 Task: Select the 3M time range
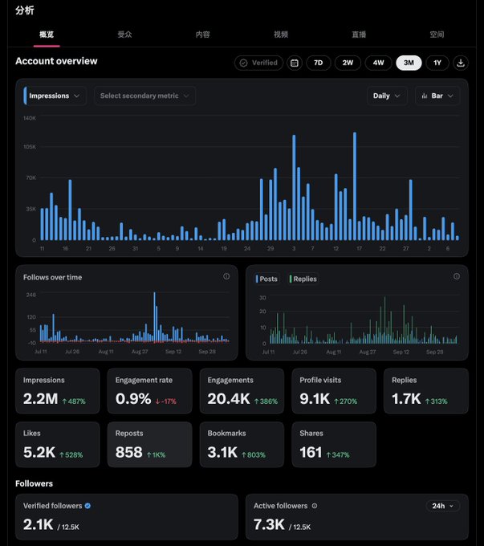pyautogui.click(x=409, y=63)
